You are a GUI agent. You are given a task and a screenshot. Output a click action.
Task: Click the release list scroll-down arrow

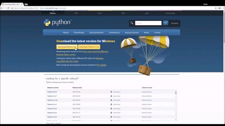click(176, 120)
